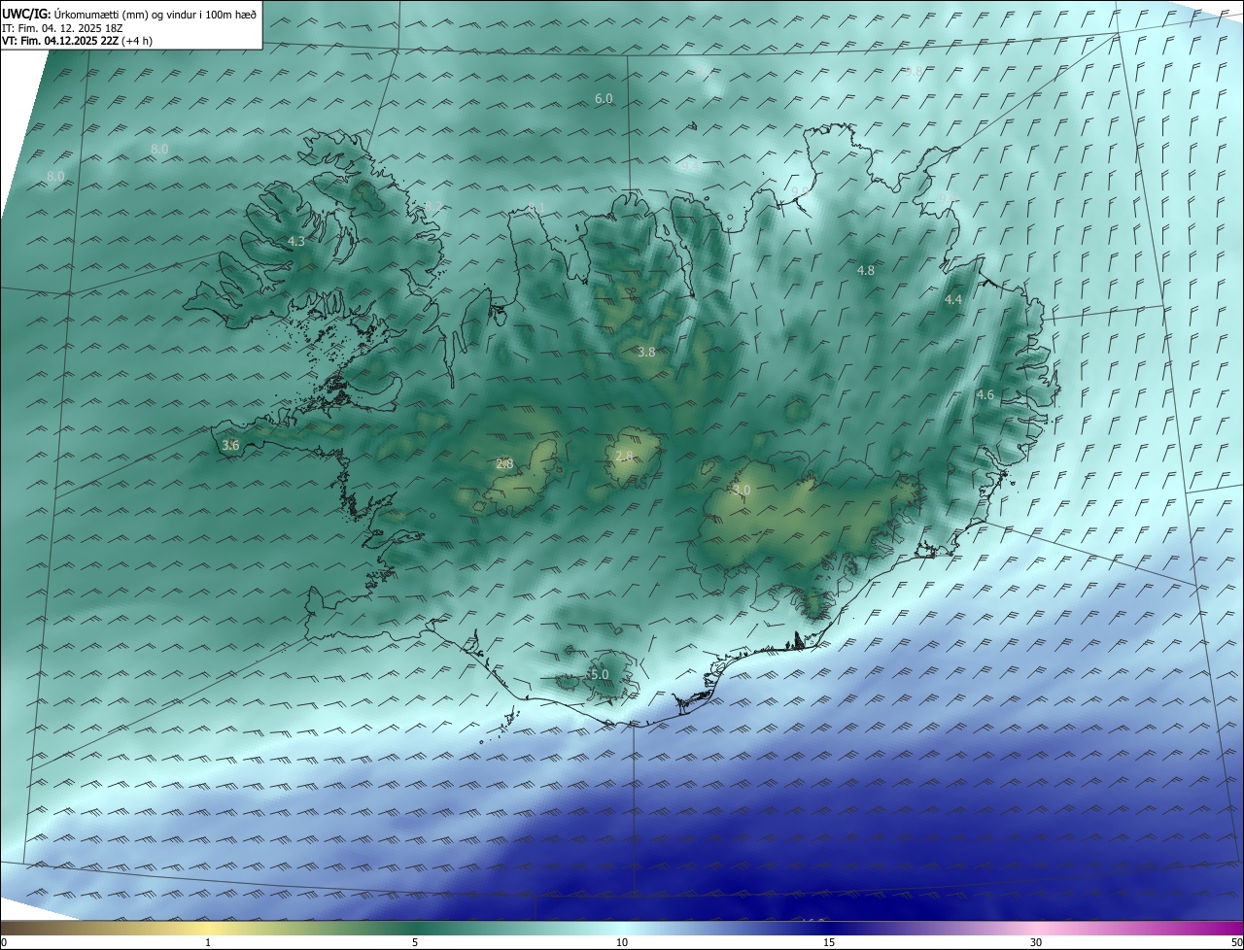Click the '1' tick on the colour scale
The width and height of the screenshot is (1244, 950).
(208, 942)
